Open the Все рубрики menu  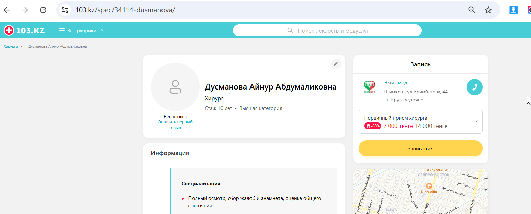pos(82,30)
